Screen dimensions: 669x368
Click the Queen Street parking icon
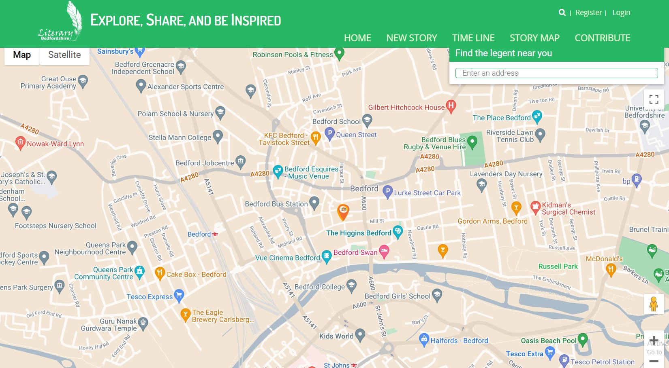329,134
